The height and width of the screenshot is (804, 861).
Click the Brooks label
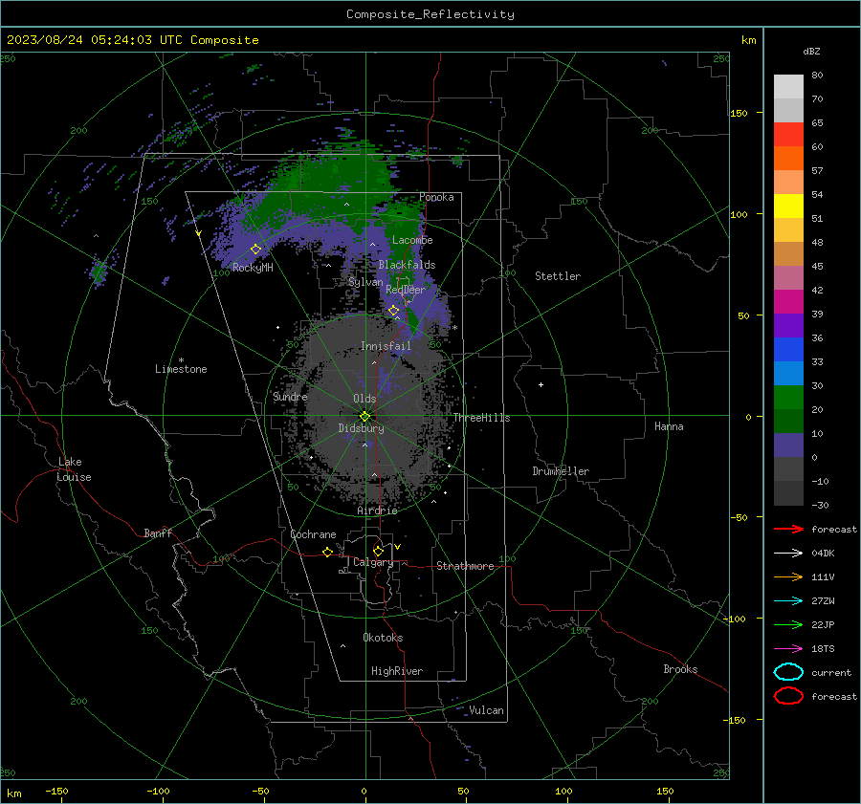[x=680, y=669]
